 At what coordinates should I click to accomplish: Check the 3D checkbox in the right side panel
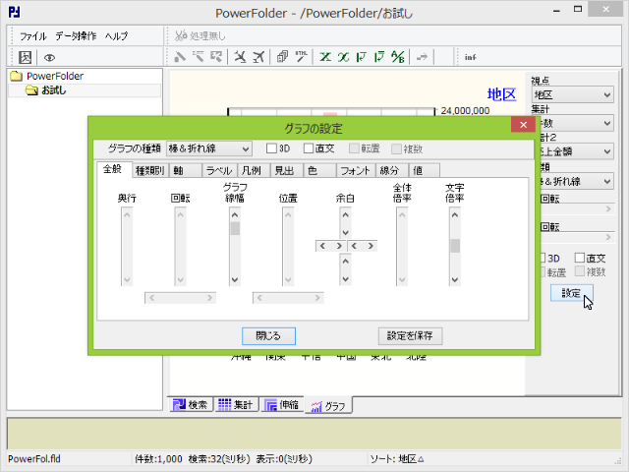[x=543, y=258]
